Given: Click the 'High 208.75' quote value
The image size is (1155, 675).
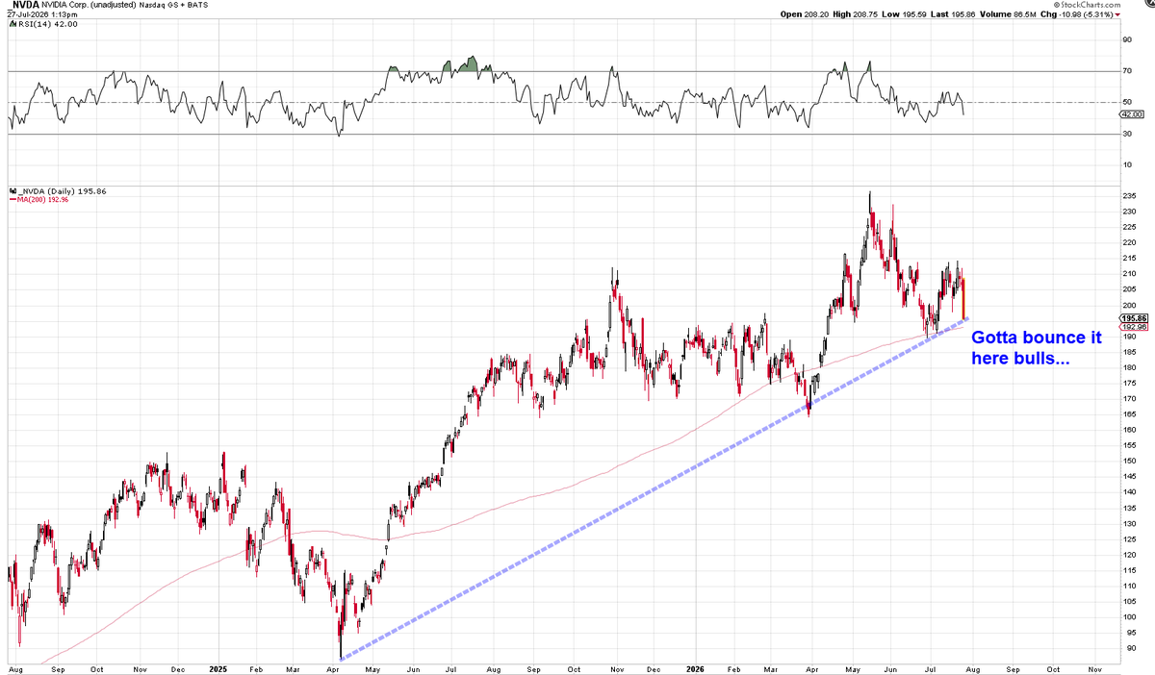Looking at the screenshot, I should [x=854, y=15].
